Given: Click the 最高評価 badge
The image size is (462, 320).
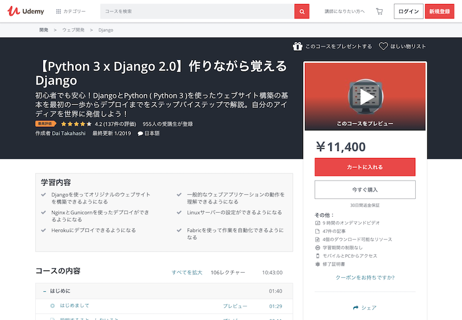Looking at the screenshot, I should 46,123.
